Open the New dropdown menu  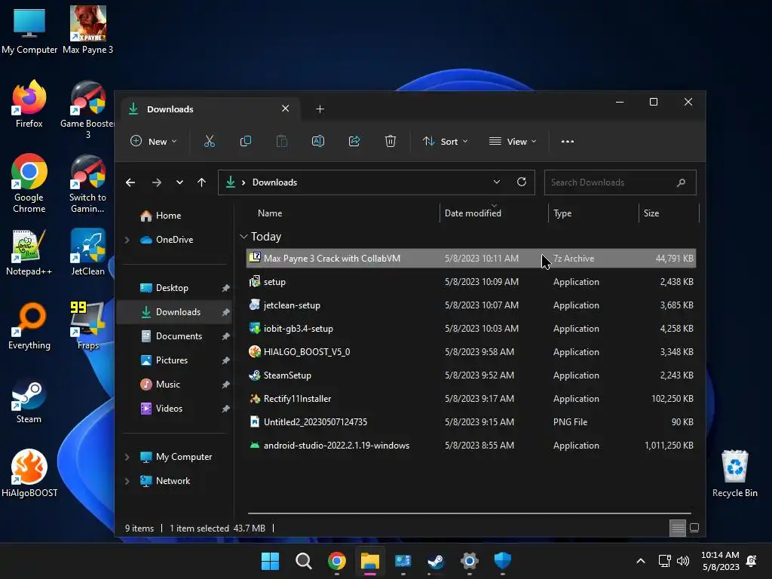point(153,141)
